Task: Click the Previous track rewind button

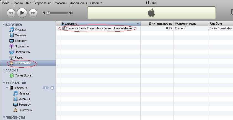Action: click(x=11, y=13)
